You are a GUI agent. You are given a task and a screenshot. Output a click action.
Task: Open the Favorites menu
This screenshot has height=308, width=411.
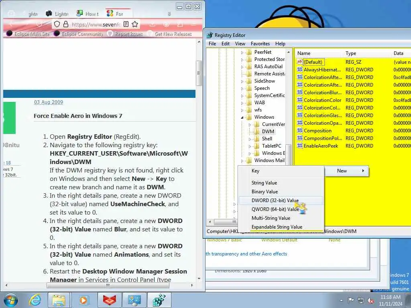coord(260,44)
